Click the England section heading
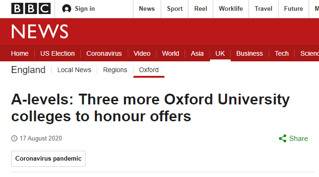The image size is (319, 177). [28, 70]
